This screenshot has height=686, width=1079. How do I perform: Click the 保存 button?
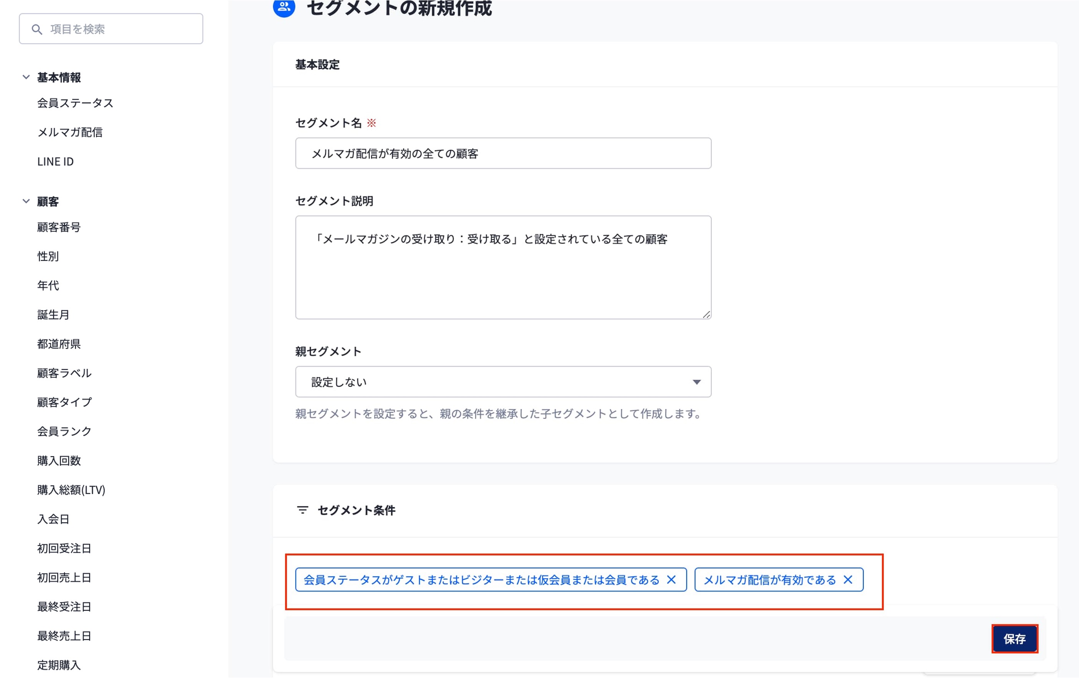point(1014,639)
